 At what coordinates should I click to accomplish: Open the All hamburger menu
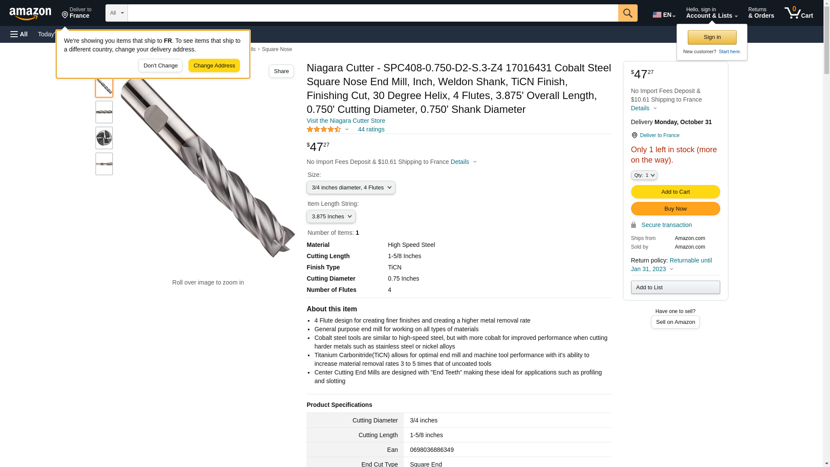19,34
